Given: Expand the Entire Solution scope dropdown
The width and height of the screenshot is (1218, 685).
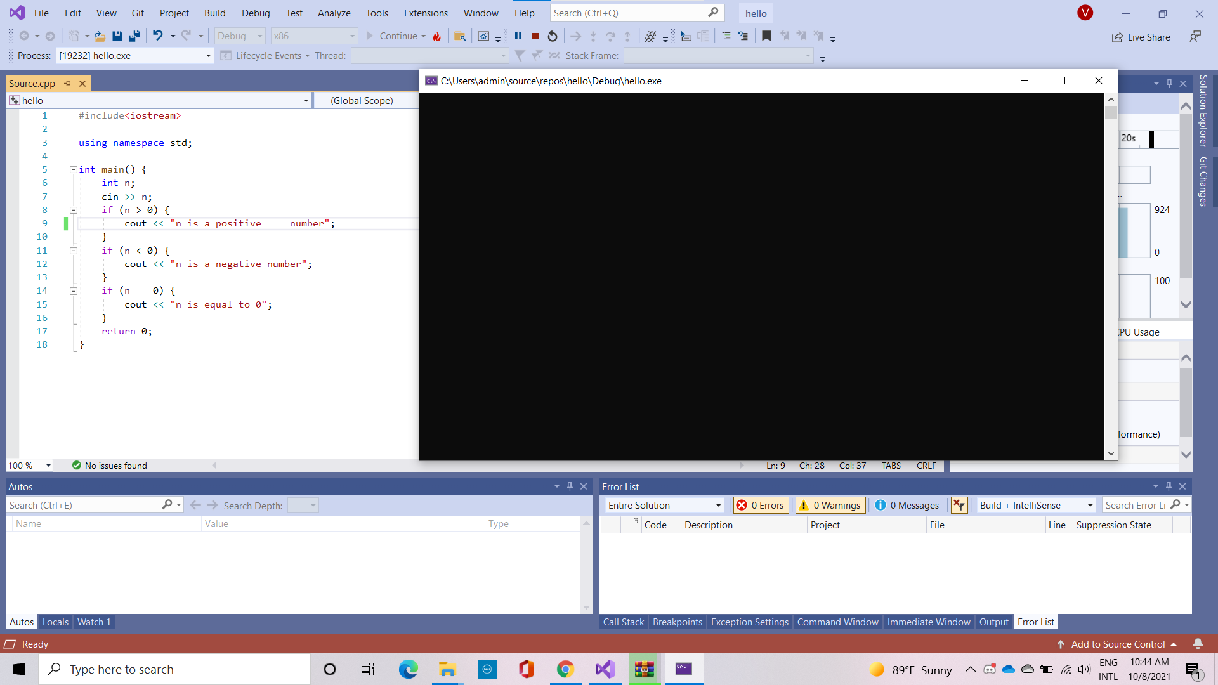Looking at the screenshot, I should coord(718,506).
